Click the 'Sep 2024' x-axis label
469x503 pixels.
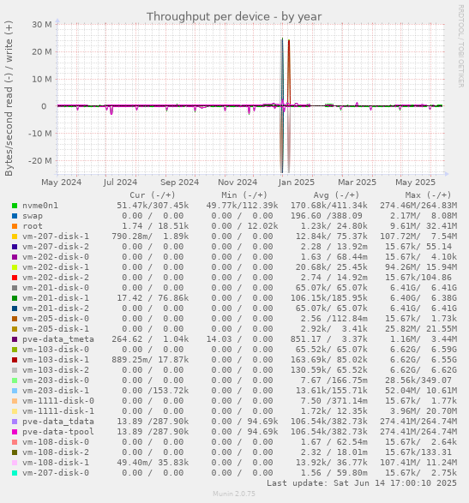(179, 183)
